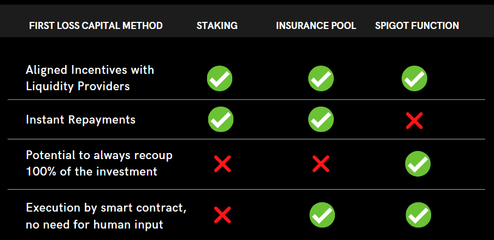This screenshot has width=494, height=240.
Task: Select the SPIGOT FUNCTION column header
Action: click(x=417, y=26)
